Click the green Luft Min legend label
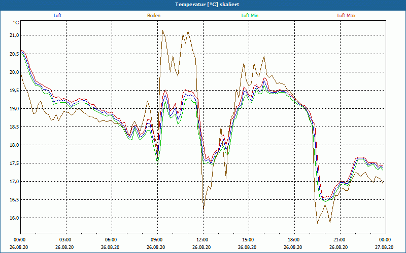 point(250,16)
